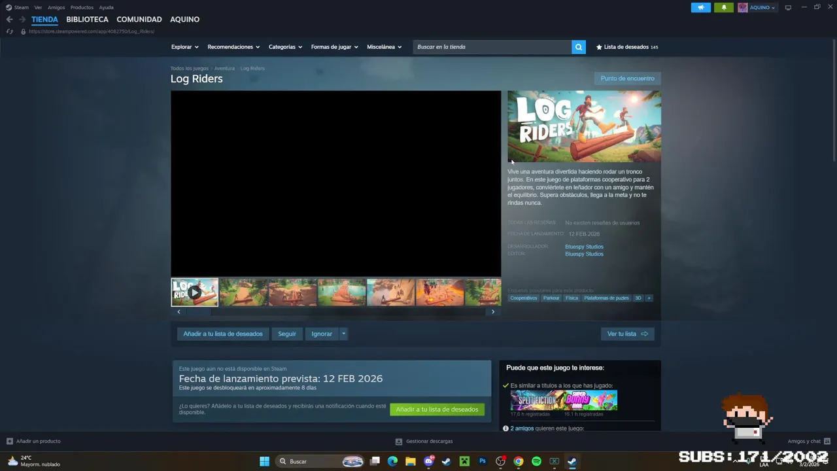The image size is (837, 471).
Task: Go back with the left arrow
Action: 9,20
